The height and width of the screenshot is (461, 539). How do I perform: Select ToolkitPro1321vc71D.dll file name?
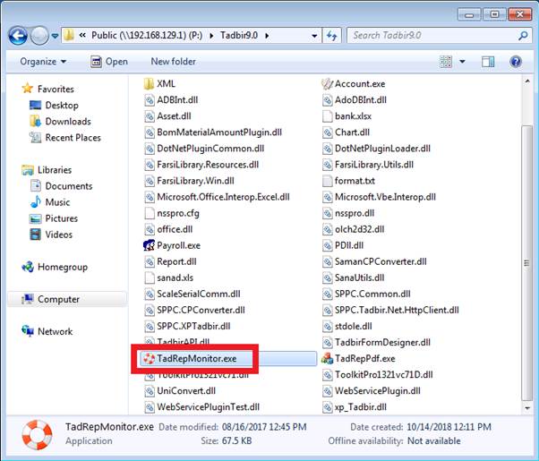(383, 375)
